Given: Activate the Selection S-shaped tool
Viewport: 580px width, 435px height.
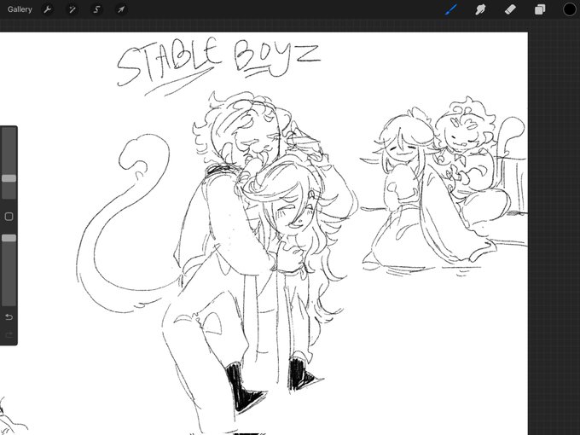Looking at the screenshot, I should pyautogui.click(x=96, y=9).
